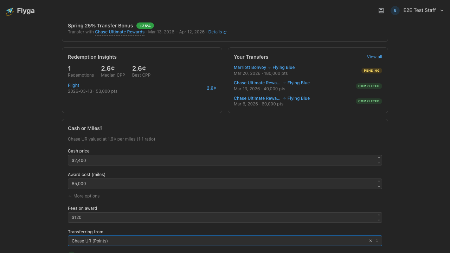Screen dimensions: 450x253
Task: Open Chase Ultimate Rewards link for Mar 6 transfer
Action: coord(257,98)
